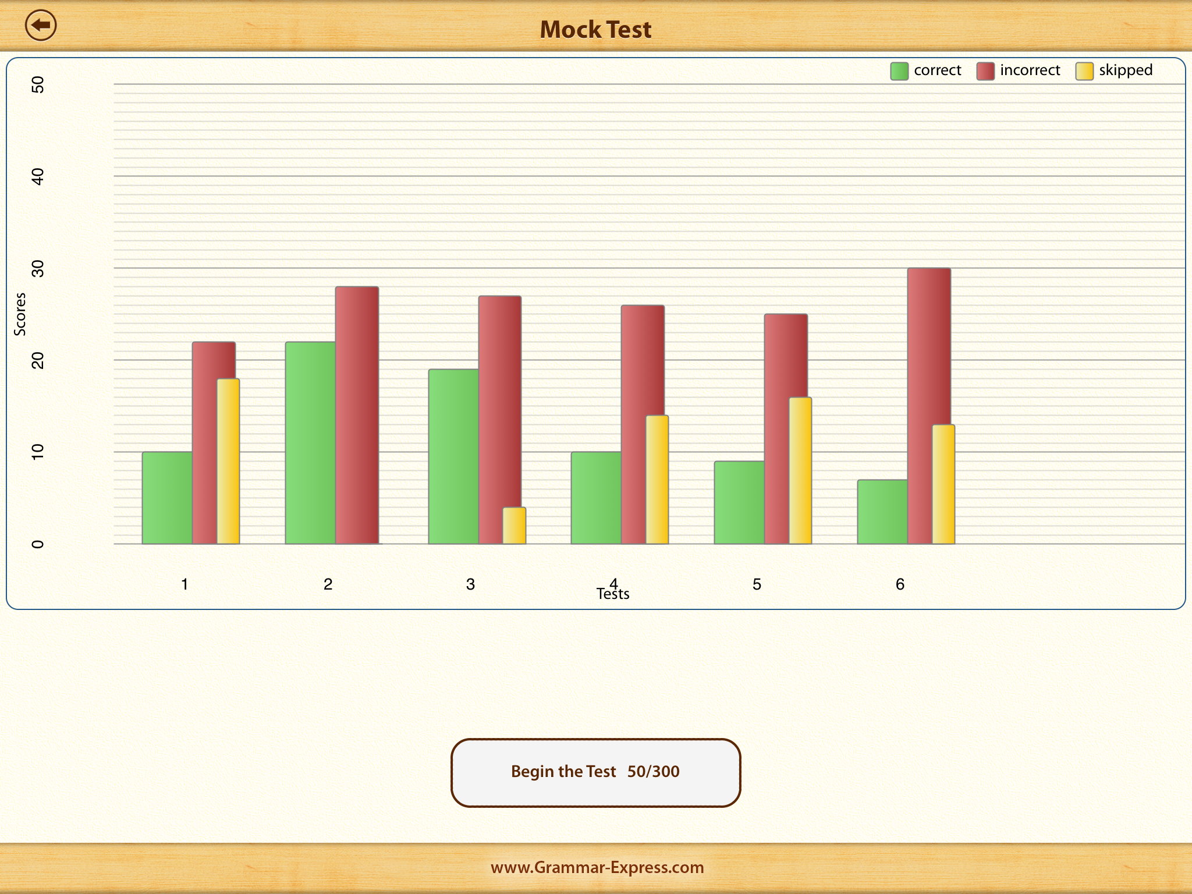Viewport: 1192px width, 894px height.
Task: Click the Mock Test title
Action: click(x=595, y=29)
